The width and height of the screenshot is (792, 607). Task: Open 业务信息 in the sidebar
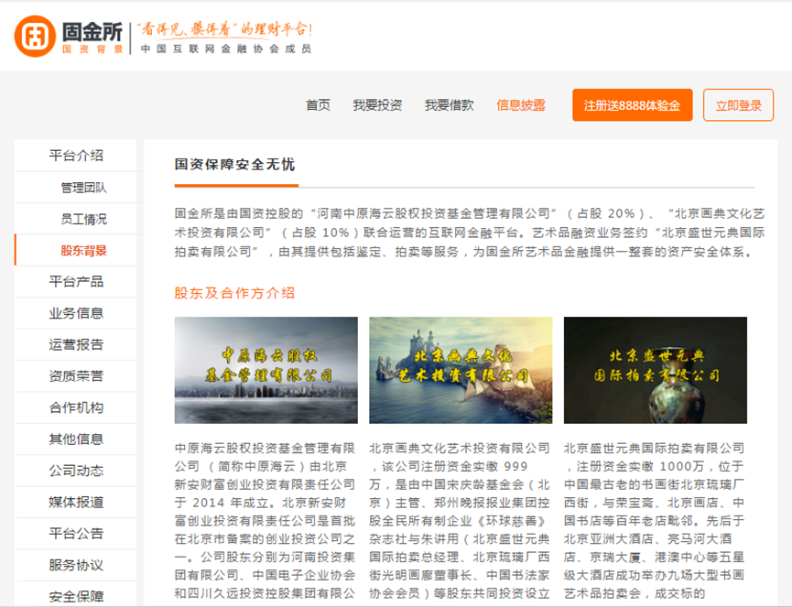pyautogui.click(x=76, y=313)
